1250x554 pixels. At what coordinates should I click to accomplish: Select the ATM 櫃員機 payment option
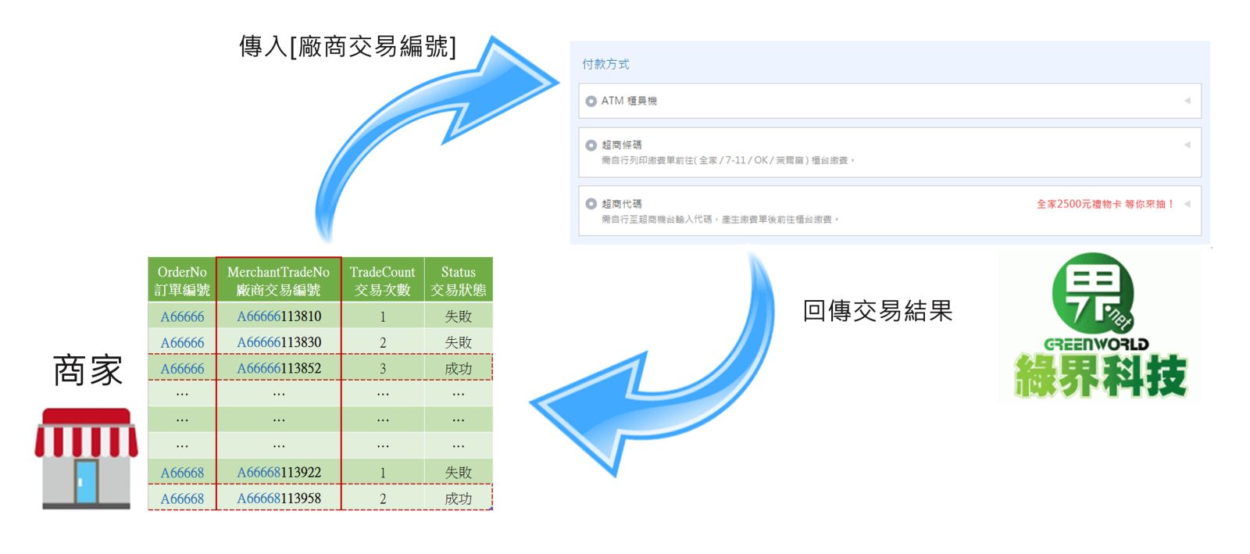pos(890,101)
